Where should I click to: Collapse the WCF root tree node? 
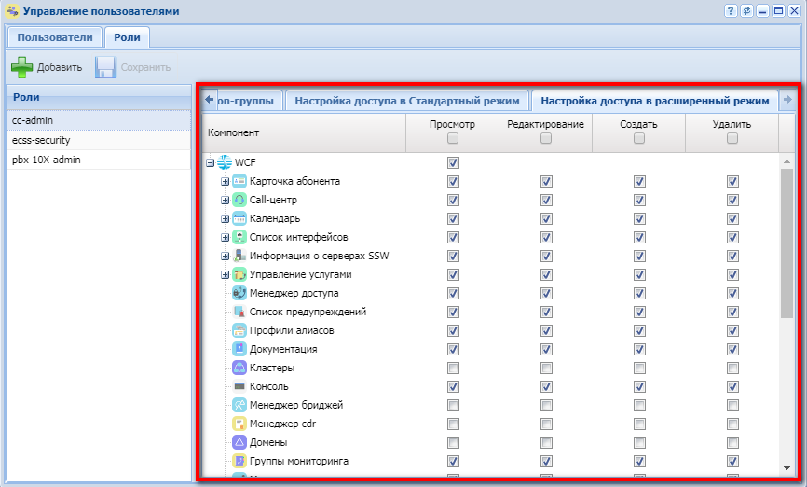210,162
